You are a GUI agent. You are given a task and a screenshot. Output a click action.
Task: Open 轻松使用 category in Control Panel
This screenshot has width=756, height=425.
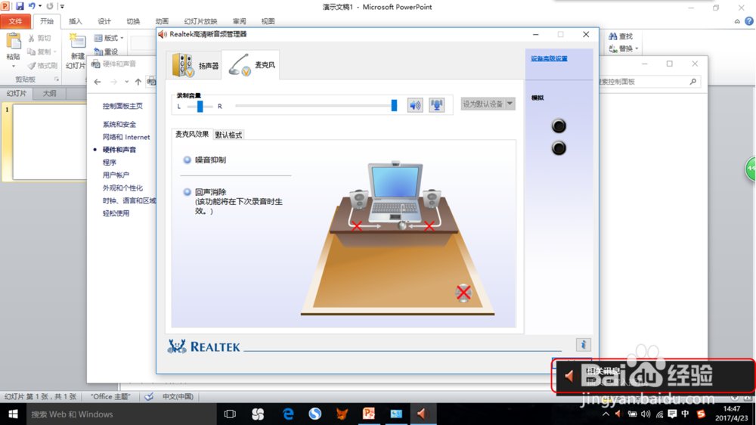(x=116, y=213)
